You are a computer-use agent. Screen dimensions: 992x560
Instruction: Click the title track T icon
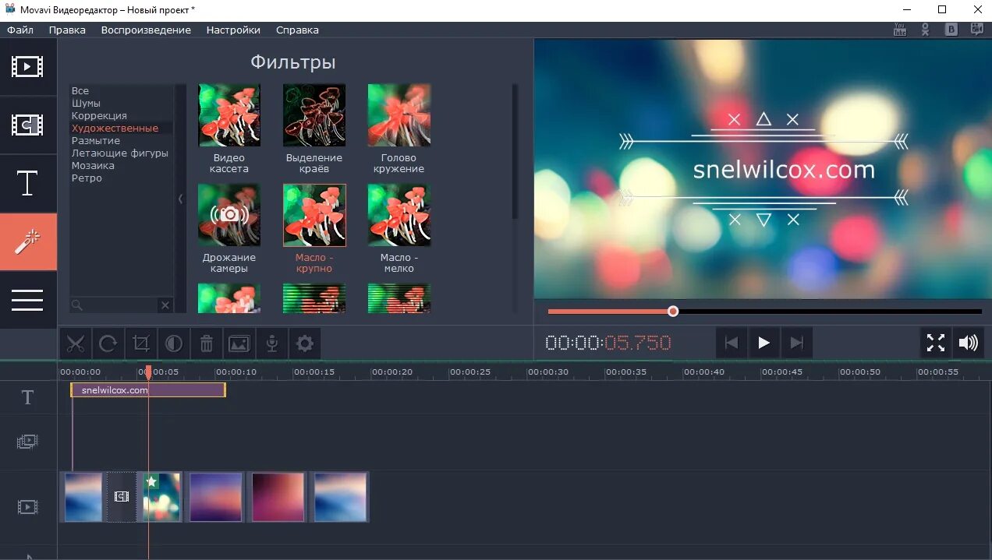pyautogui.click(x=27, y=398)
